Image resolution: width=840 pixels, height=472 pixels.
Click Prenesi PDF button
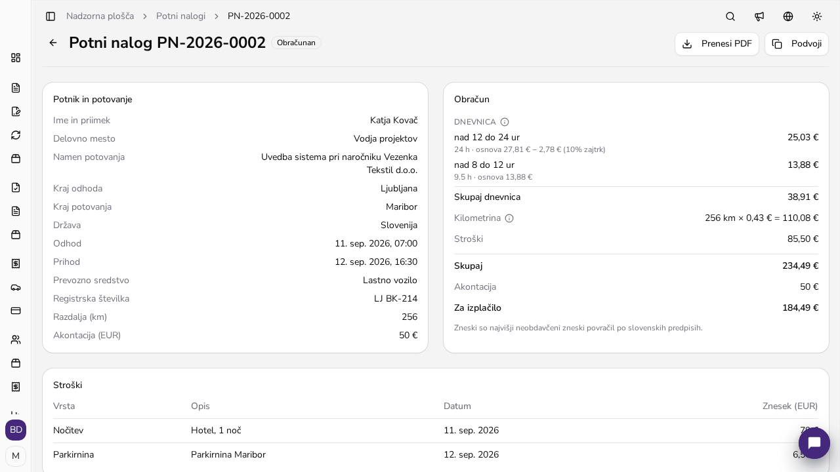click(717, 44)
